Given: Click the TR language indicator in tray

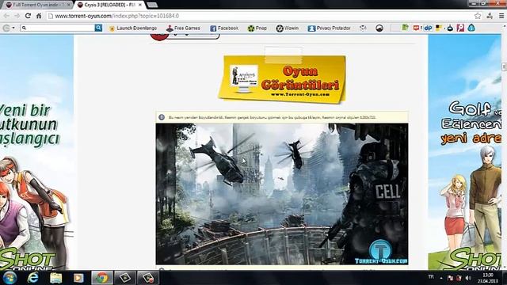Looking at the screenshot, I should (431, 277).
